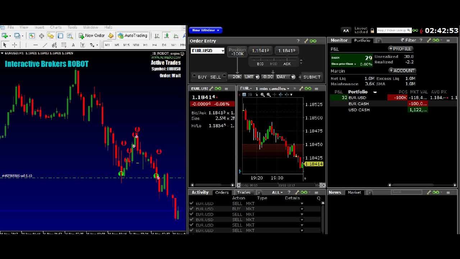Open 1 min candles interval dropdown
Image resolution: width=460 pixels, height=259 pixels.
tap(272, 88)
